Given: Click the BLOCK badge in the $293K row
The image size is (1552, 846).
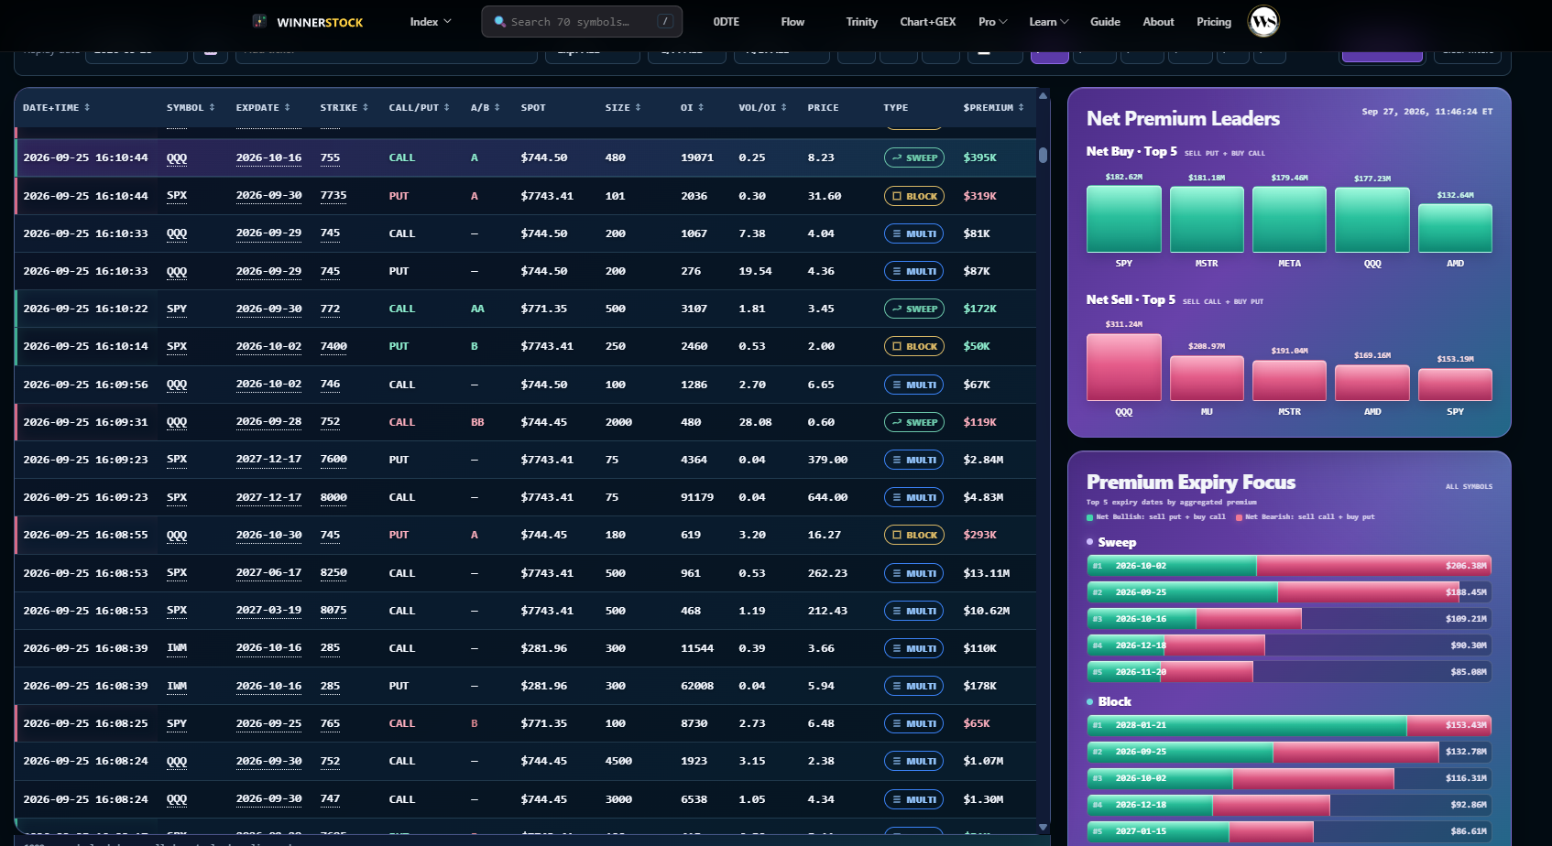Looking at the screenshot, I should pos(913,535).
